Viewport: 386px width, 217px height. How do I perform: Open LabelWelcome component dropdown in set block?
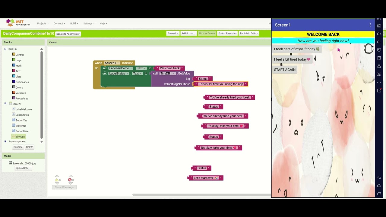[x=121, y=68]
